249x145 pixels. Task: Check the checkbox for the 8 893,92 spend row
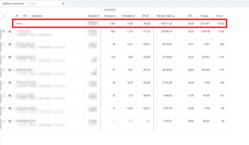pyautogui.click(x=4, y=96)
